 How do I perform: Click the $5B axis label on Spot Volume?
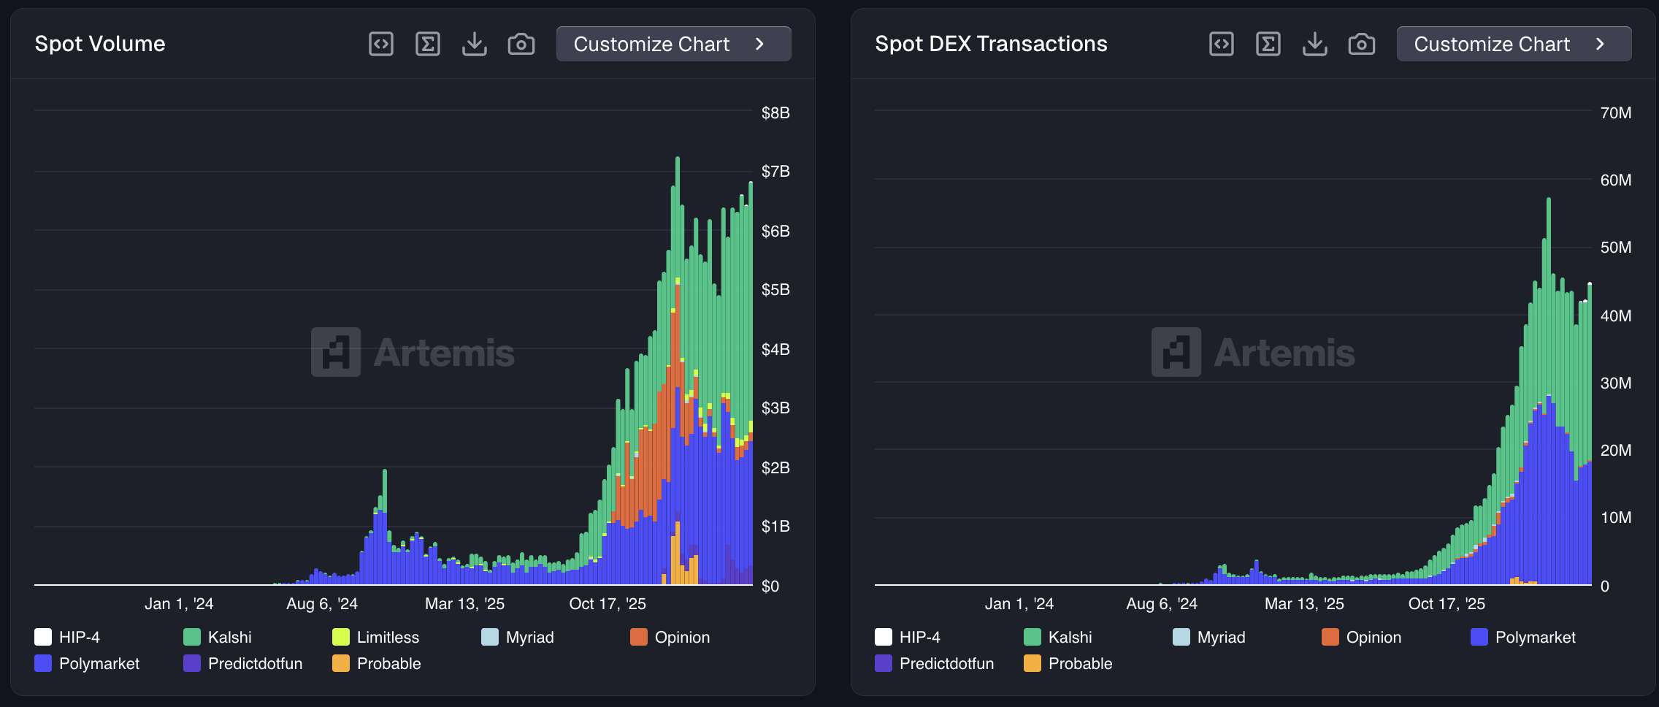[775, 289]
